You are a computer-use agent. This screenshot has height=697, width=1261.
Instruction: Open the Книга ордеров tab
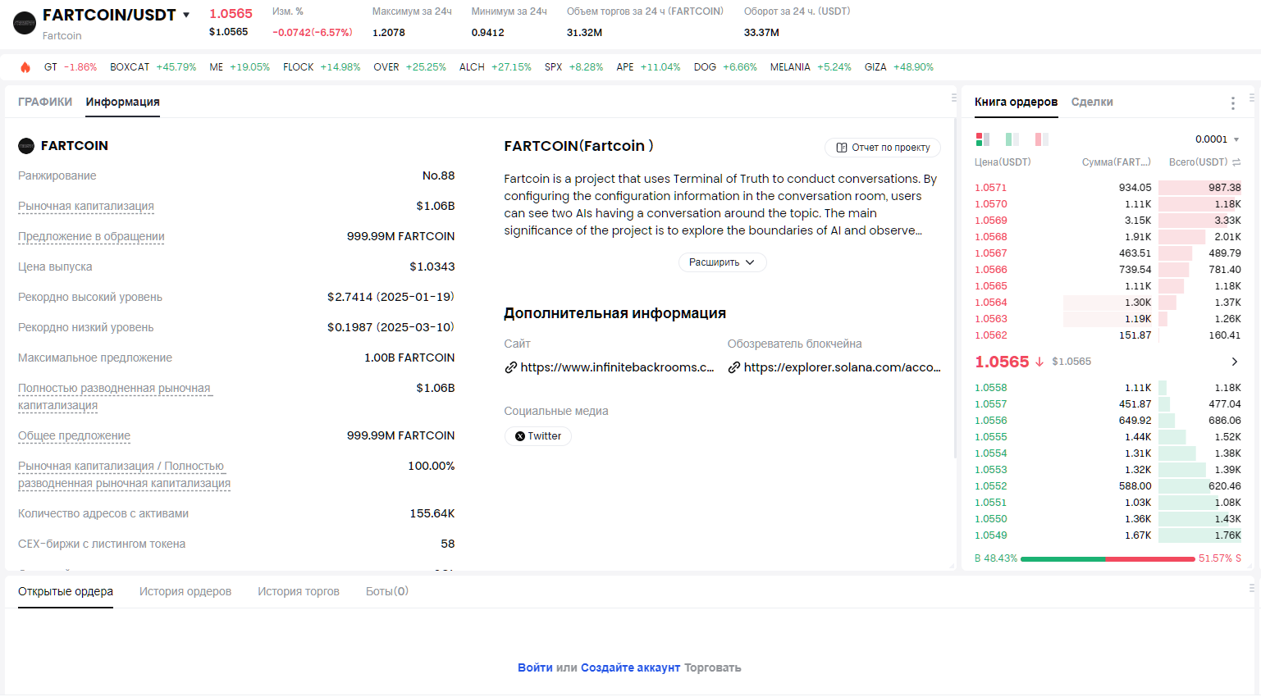coord(1016,102)
